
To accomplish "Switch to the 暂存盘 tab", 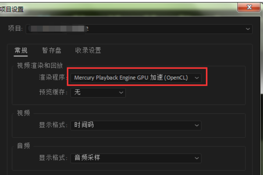I will click(52, 50).
